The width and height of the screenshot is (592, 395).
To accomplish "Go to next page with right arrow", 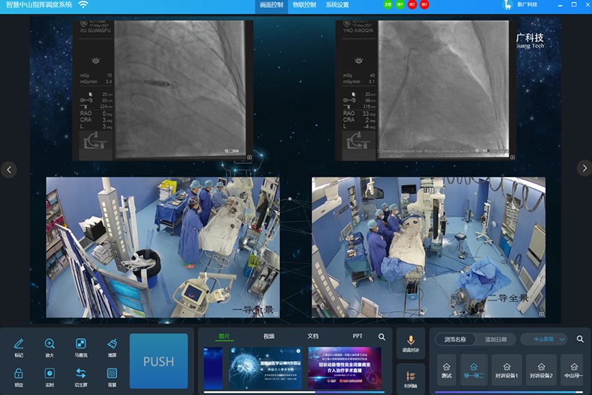I will pos(584,169).
